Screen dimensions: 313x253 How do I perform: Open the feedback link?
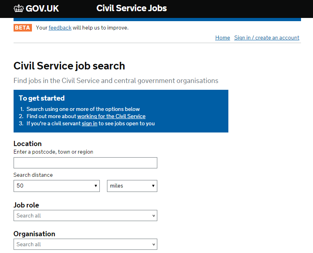coord(60,28)
